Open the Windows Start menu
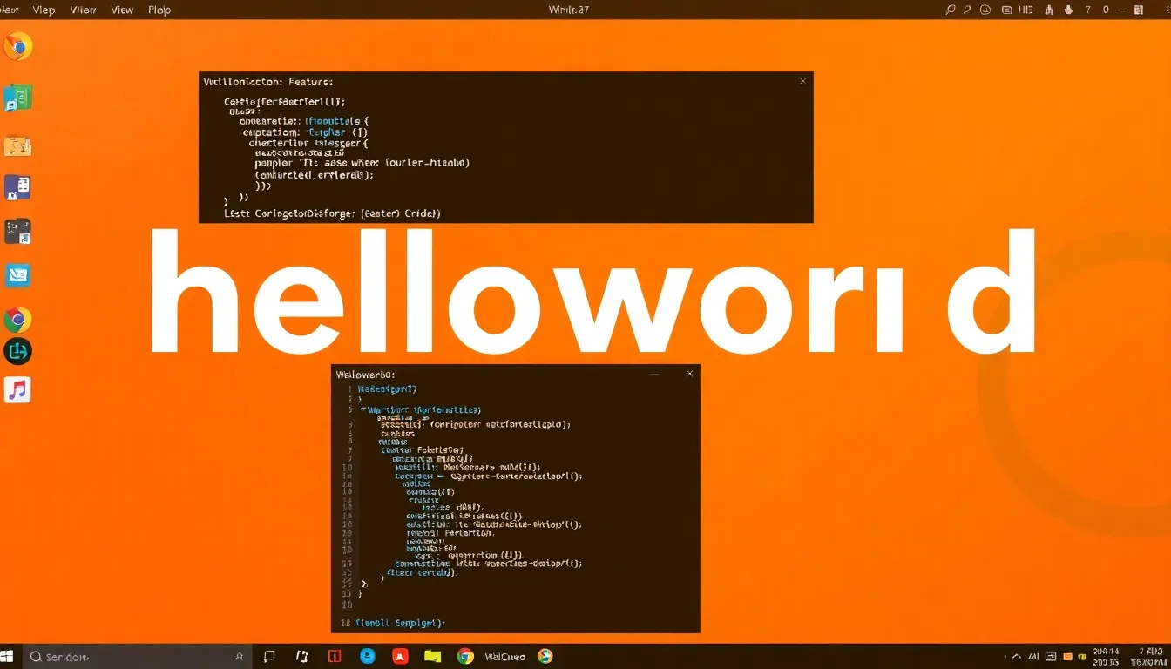This screenshot has width=1171, height=669. point(8,657)
